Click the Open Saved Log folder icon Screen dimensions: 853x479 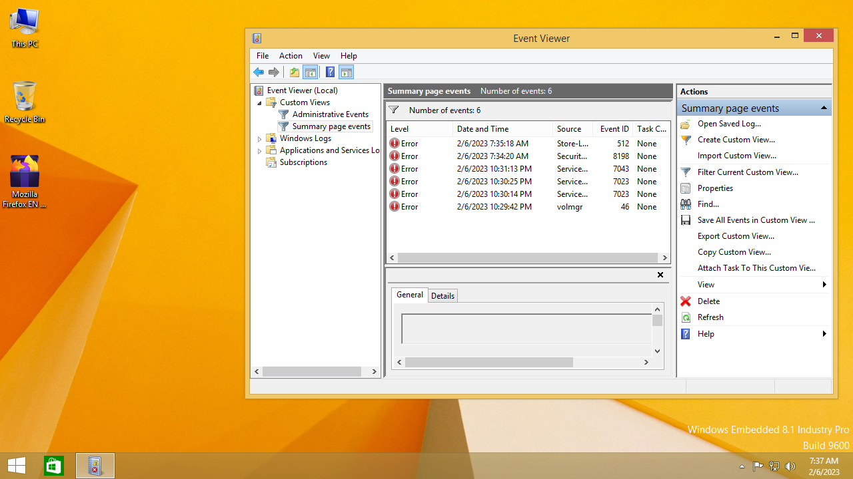pyautogui.click(x=685, y=124)
